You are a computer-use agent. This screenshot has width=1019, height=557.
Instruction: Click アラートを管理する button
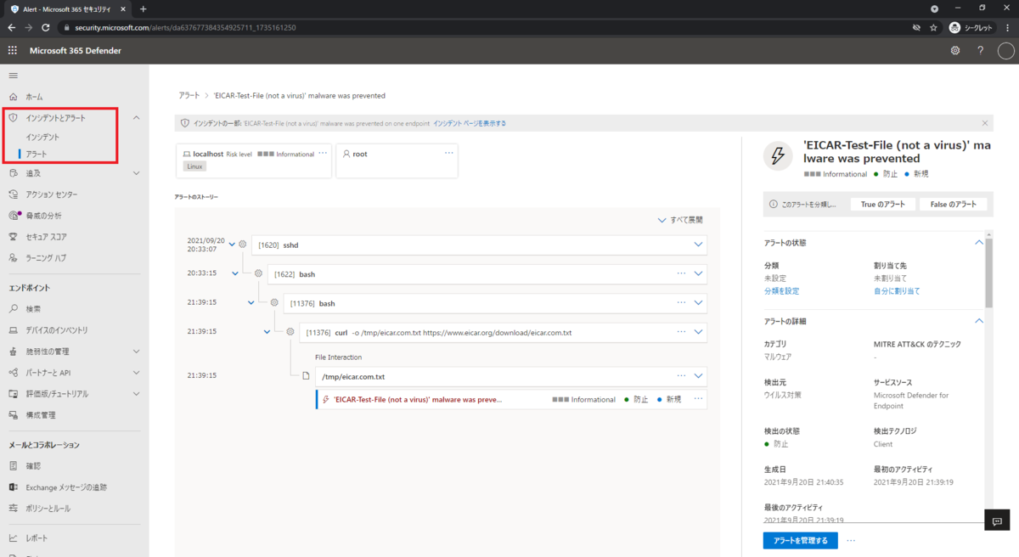click(801, 540)
